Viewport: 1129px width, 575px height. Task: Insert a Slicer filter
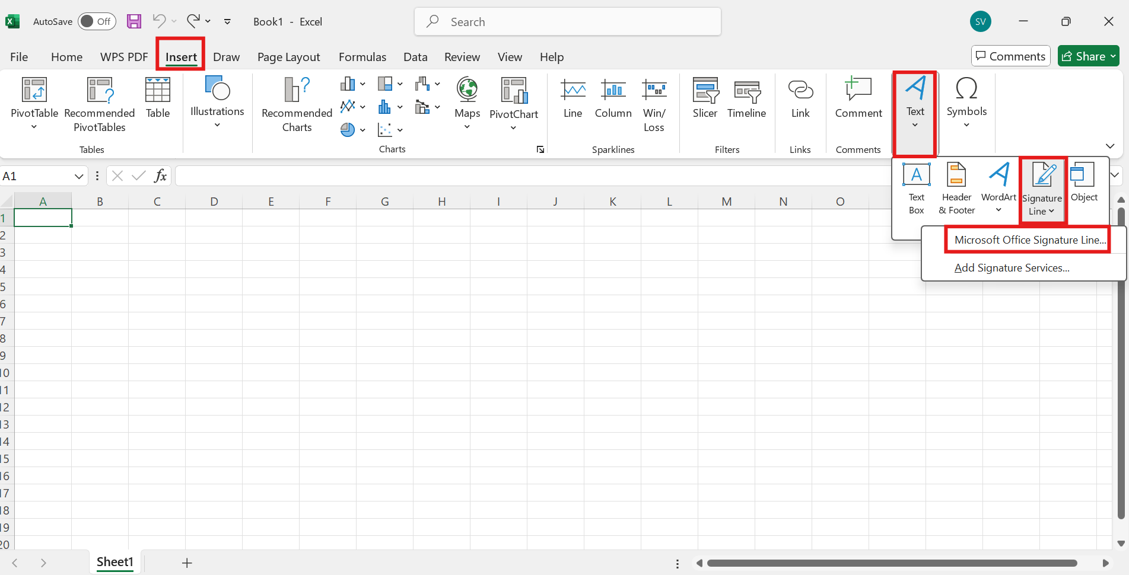pyautogui.click(x=705, y=98)
